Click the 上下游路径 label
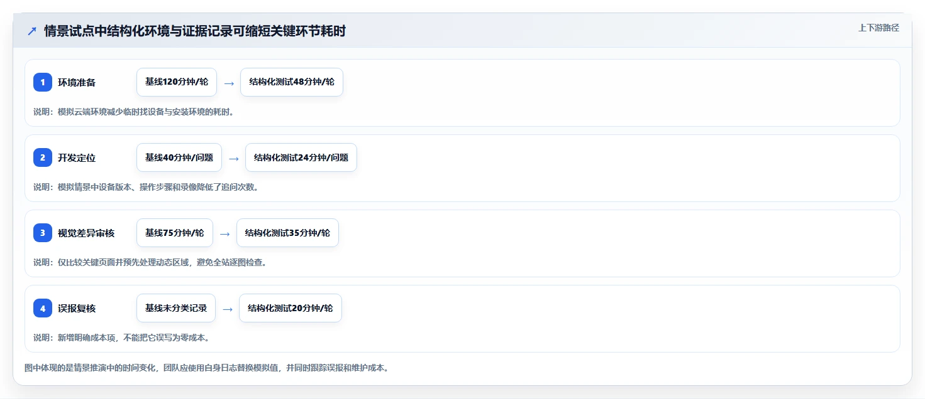 click(878, 28)
